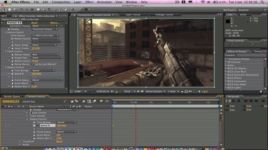Open the 1 View layout dropdown
268x150 pixels.
(x=173, y=92)
